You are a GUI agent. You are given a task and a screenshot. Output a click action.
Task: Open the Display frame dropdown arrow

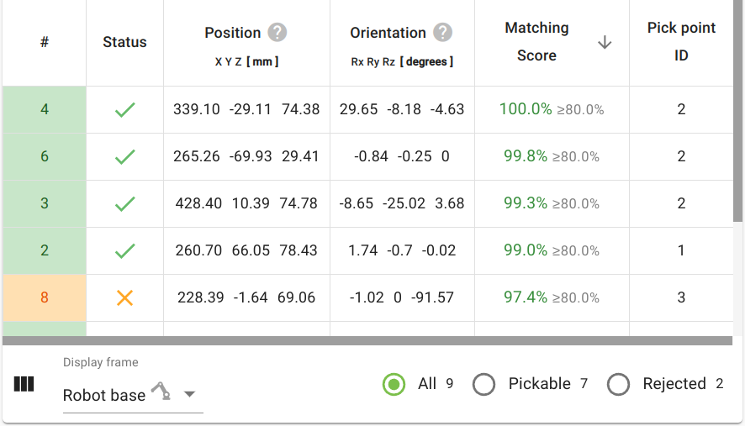tap(189, 394)
